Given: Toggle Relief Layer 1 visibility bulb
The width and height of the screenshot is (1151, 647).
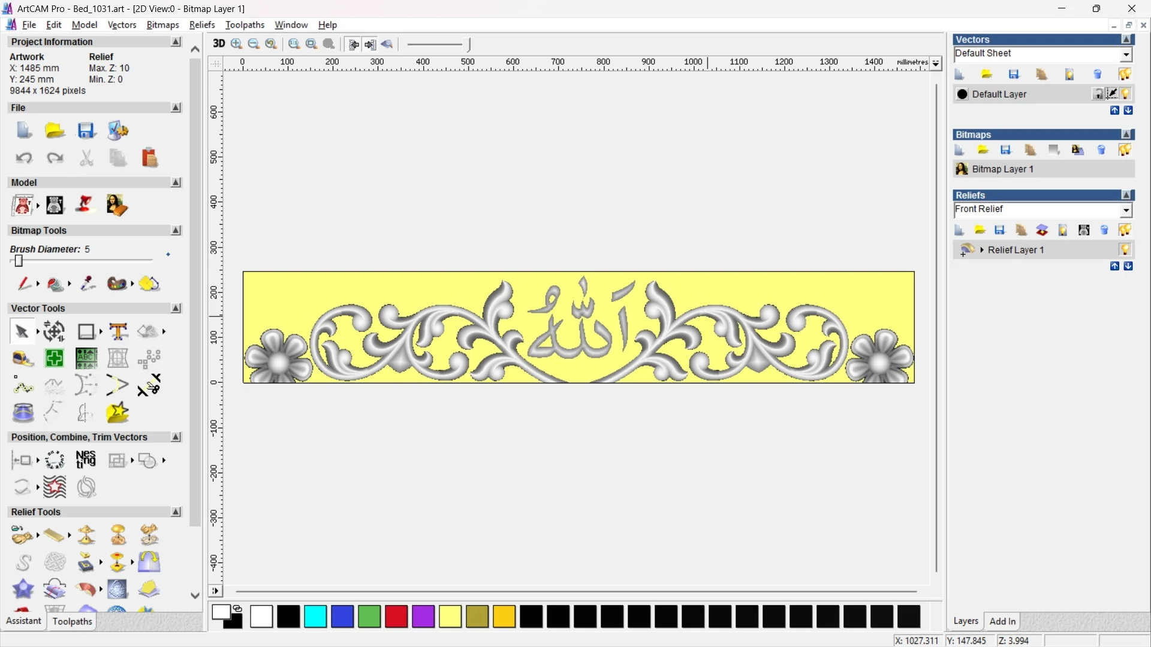Looking at the screenshot, I should click(1125, 249).
